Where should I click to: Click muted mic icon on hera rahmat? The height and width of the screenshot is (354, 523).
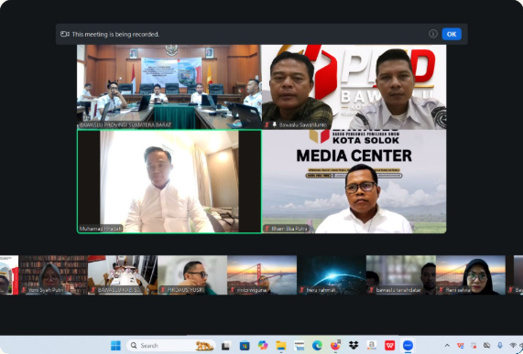[302, 290]
